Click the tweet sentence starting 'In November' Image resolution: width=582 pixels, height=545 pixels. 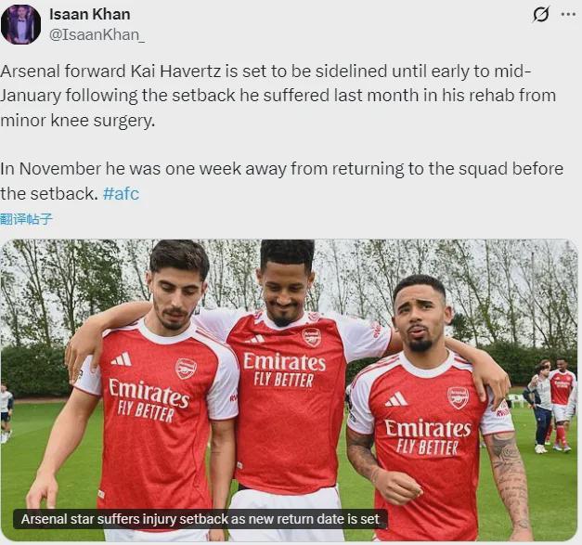tap(278, 181)
